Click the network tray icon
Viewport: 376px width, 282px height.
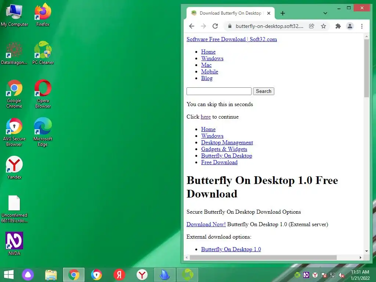pos(333,275)
